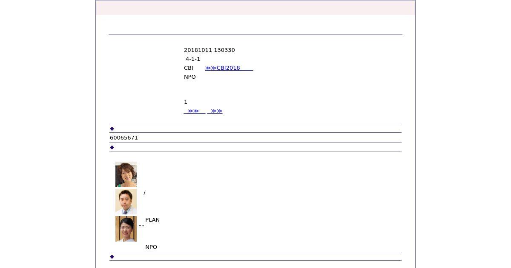Open the photo of the woman with dark updo
This screenshot has height=268, width=511.
tap(126, 229)
